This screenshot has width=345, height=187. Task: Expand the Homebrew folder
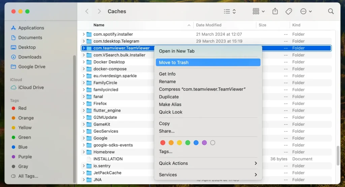tap(84, 152)
